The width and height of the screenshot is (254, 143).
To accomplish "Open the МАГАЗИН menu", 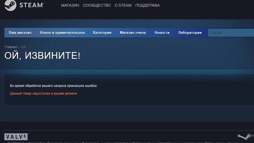I will click(70, 5).
